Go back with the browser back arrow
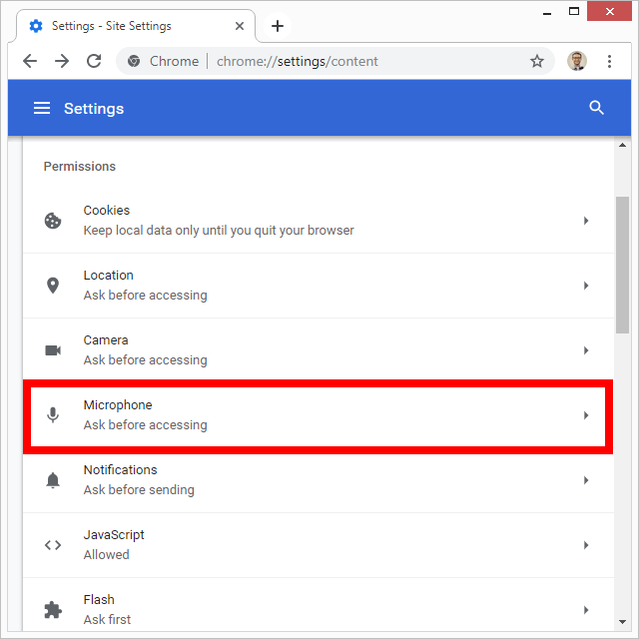The image size is (639, 639). click(x=30, y=61)
